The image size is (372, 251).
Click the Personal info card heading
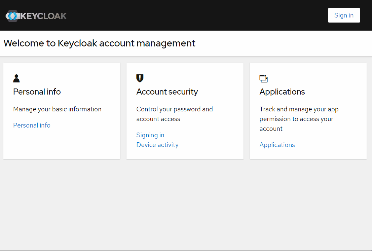click(x=37, y=92)
